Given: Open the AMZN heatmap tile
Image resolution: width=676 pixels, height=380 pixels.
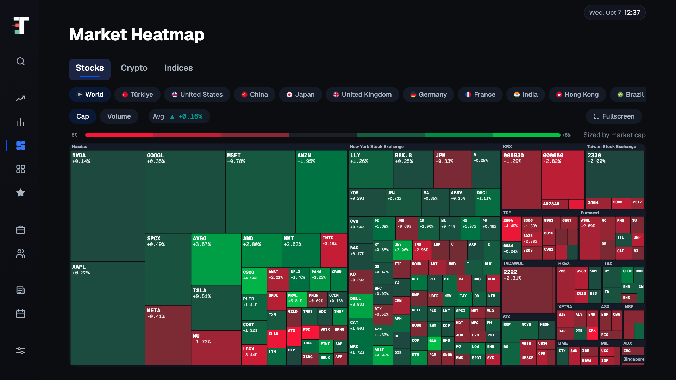Looking at the screenshot, I should click(321, 192).
